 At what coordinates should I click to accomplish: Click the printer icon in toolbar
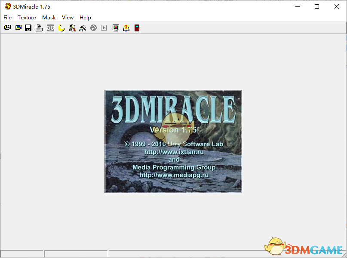[x=39, y=28]
